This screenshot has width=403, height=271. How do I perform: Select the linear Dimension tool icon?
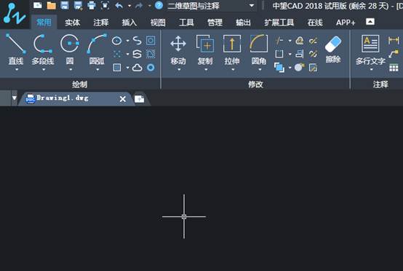[x=394, y=40]
